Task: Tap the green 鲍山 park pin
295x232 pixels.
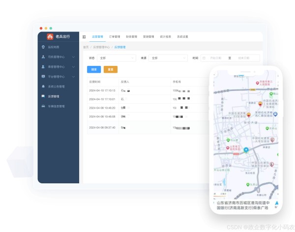Action: [271, 93]
